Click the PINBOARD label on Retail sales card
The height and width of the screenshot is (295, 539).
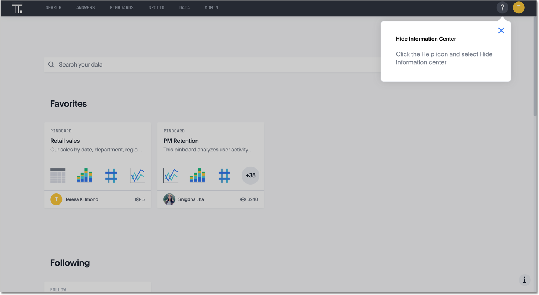coord(61,131)
